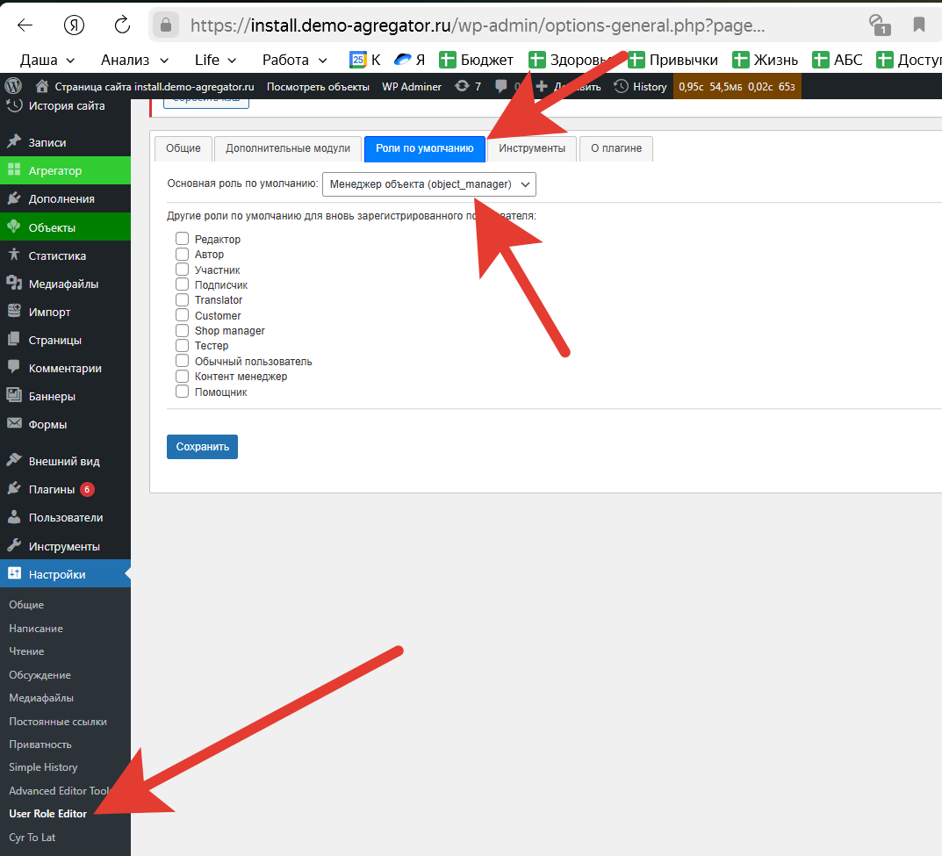Check the Shop manager role checkbox

tap(183, 331)
